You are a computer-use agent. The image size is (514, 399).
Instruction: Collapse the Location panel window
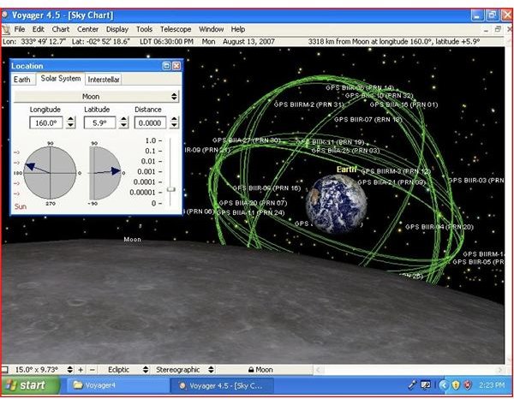(x=166, y=66)
